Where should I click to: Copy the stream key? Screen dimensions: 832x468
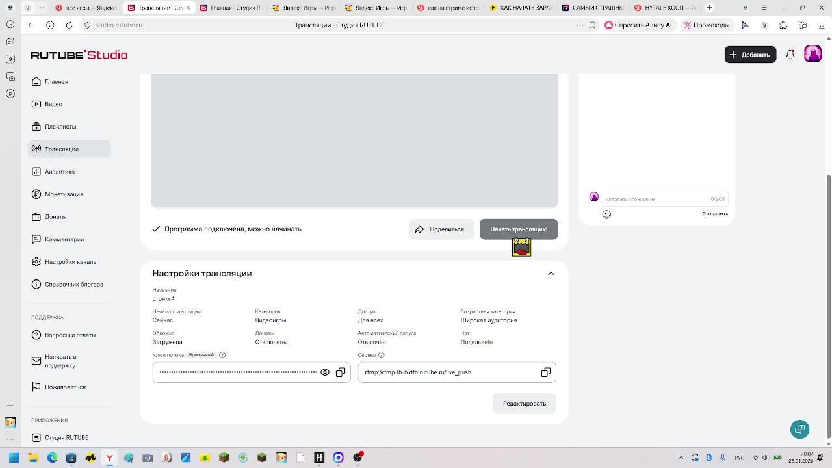341,372
